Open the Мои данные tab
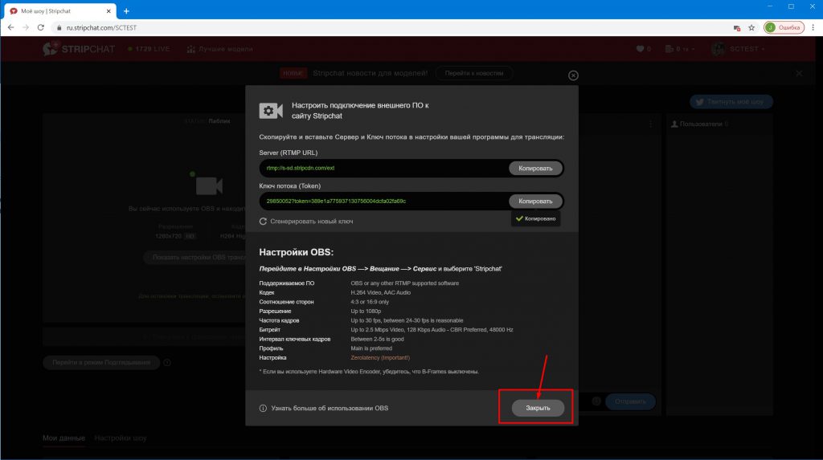The height and width of the screenshot is (460, 823). click(63, 438)
